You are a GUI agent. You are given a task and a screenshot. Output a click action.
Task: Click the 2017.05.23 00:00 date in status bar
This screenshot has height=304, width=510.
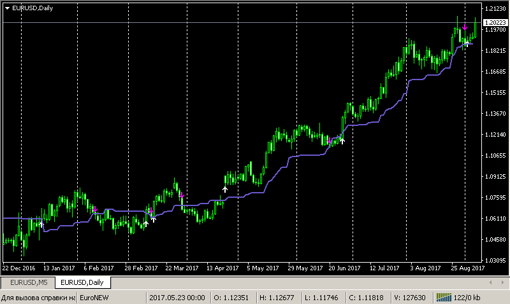[x=177, y=298]
